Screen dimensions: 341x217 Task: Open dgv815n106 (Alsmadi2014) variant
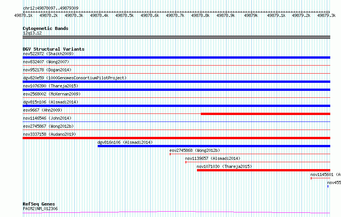[x=51, y=102]
